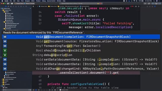Show the Quick Help inspector icon
Image resolution: width=162 pixels, height=91 pixels.
point(152,6)
